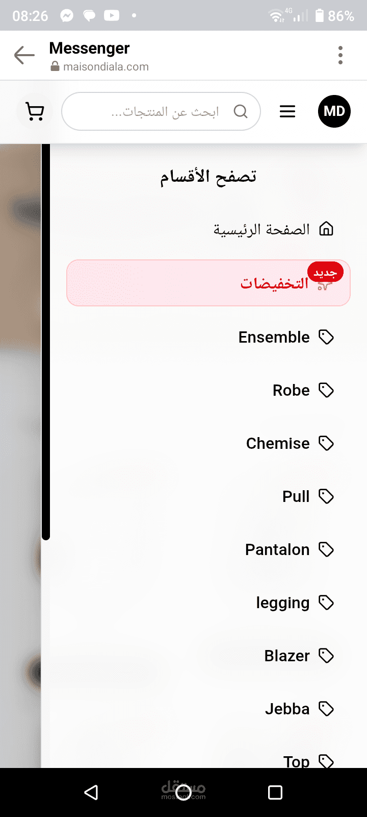Tap the search magnifier icon
The image size is (367, 817).
pyautogui.click(x=241, y=111)
